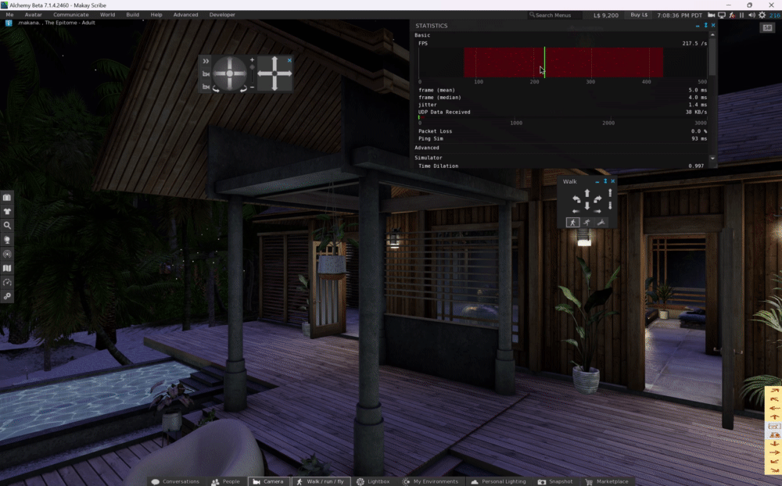Select run mode in movement panel

(x=587, y=223)
